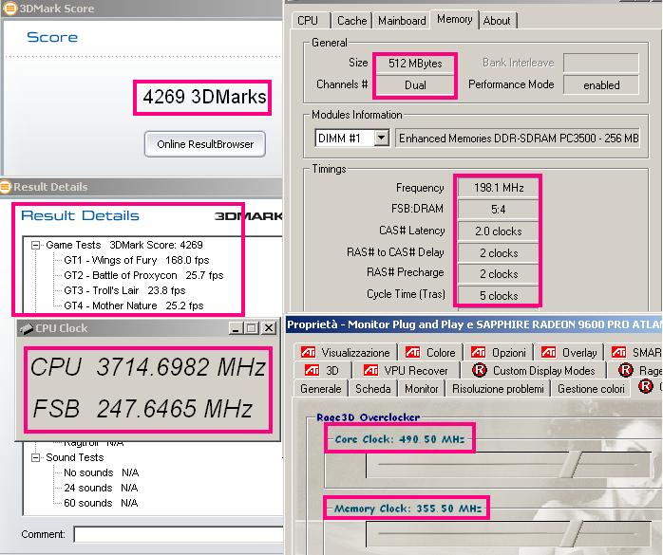Click the Comment input field

179,534
